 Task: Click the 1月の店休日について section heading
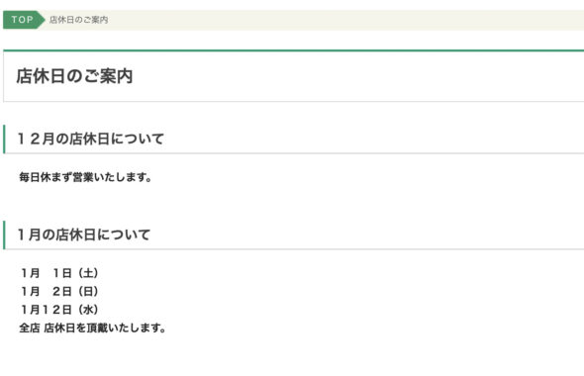click(84, 235)
